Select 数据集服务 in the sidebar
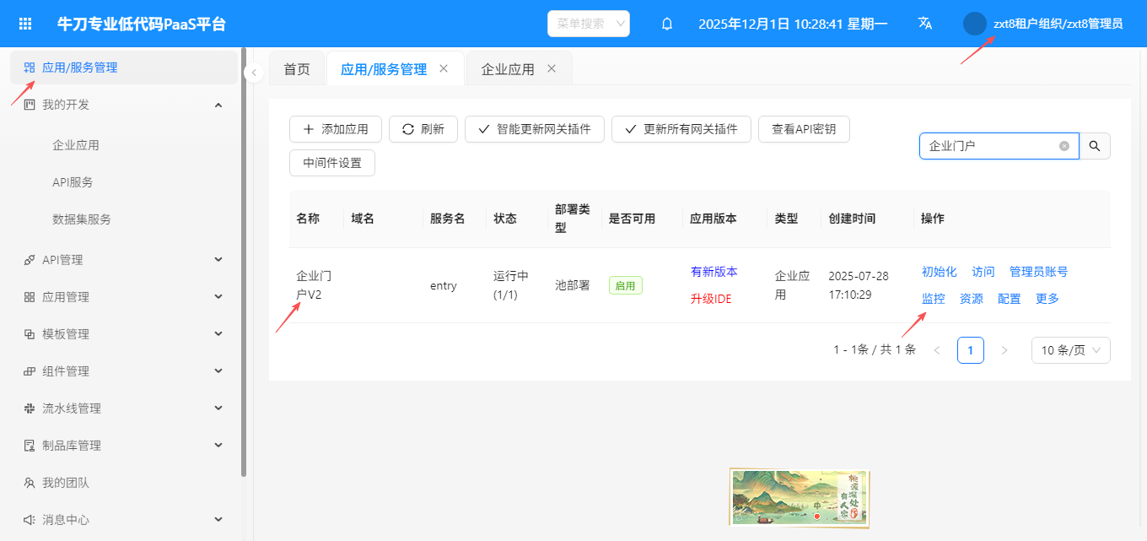 pos(82,219)
